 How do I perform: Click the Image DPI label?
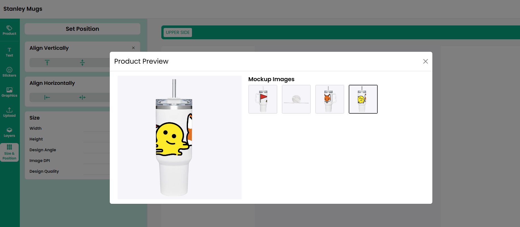click(x=40, y=161)
